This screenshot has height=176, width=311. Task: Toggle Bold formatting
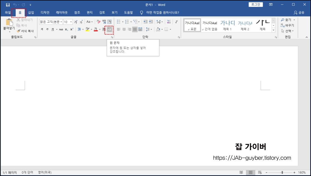point(42,29)
